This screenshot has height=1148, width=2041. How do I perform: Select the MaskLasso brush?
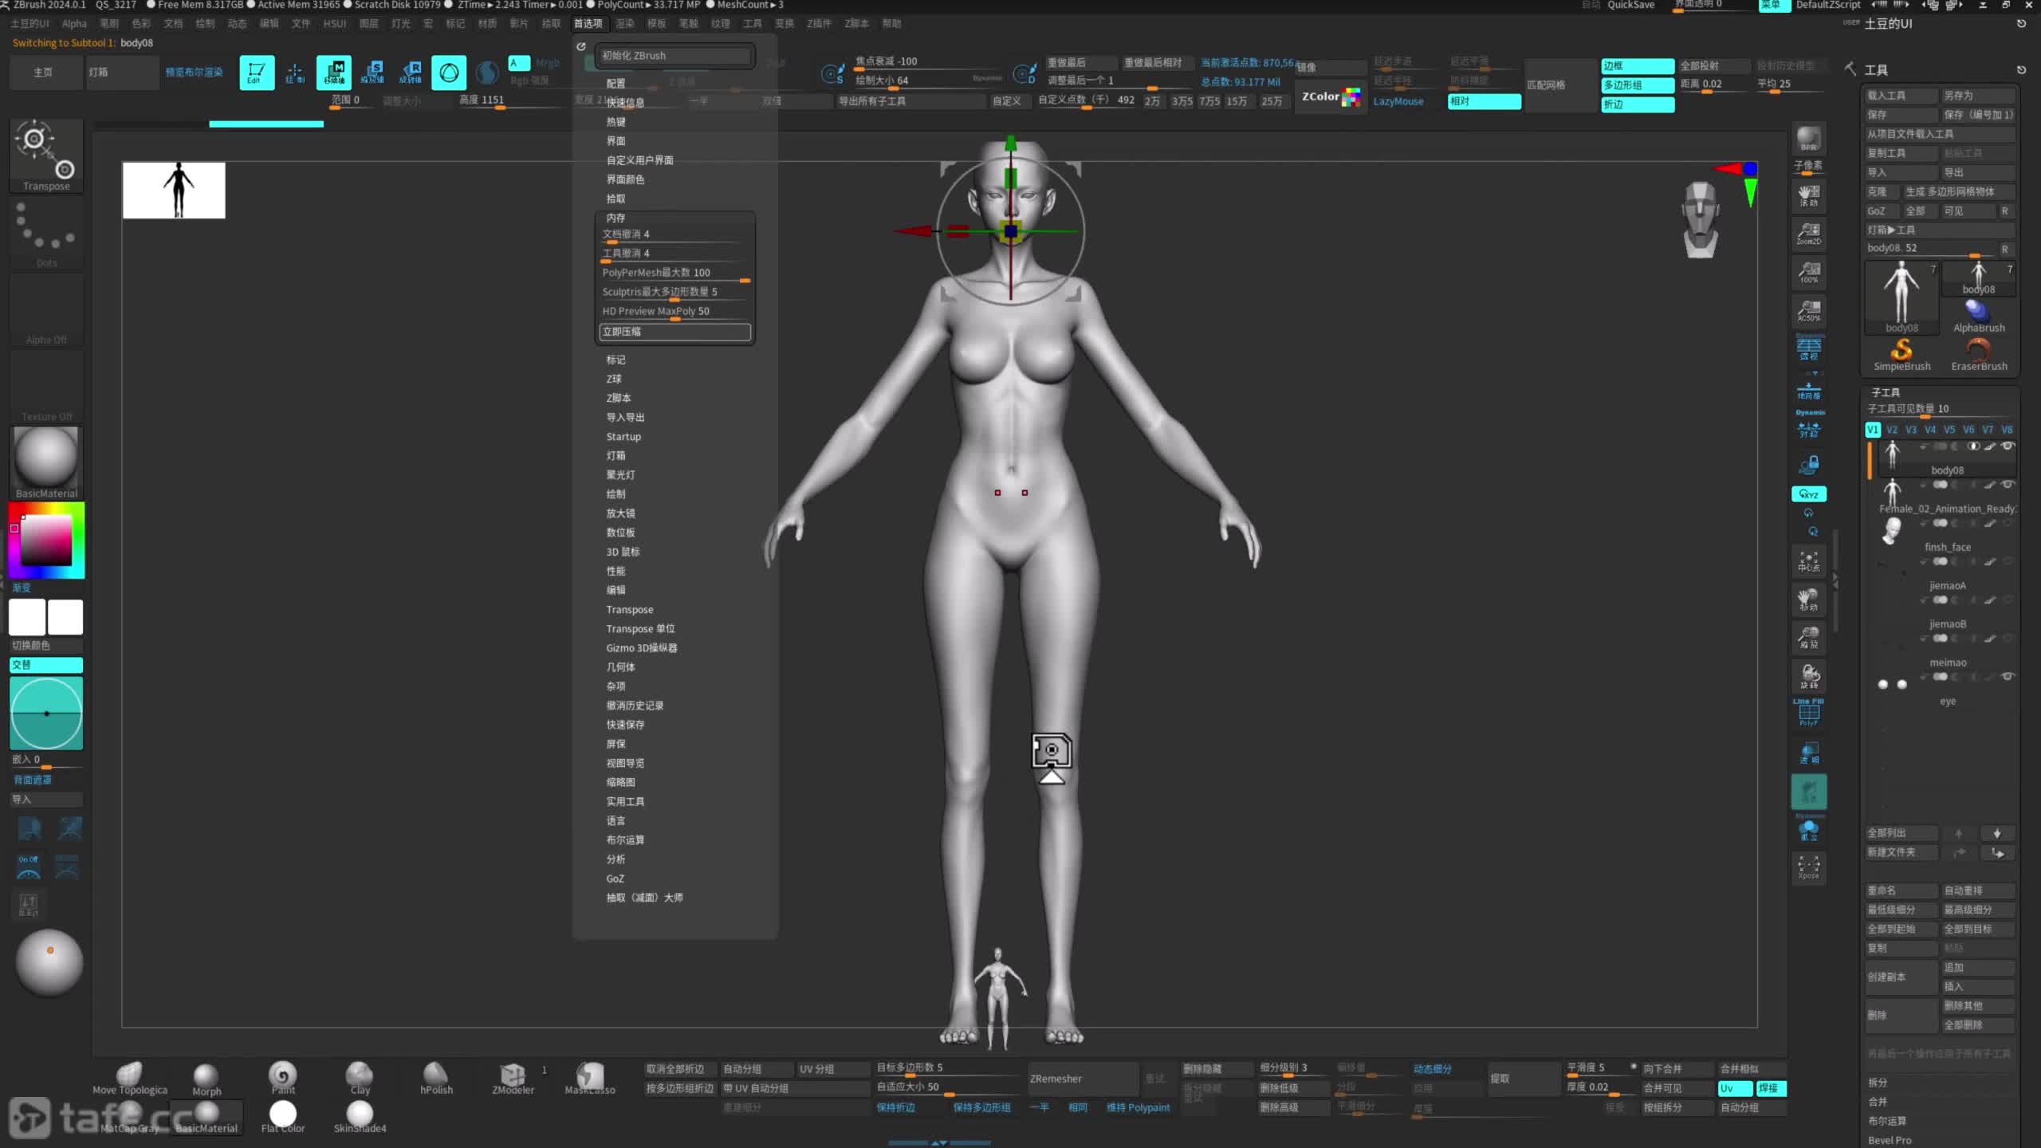[x=590, y=1078]
